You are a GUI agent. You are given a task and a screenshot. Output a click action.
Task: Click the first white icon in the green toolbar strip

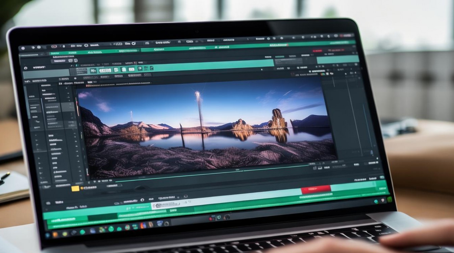pos(93,71)
